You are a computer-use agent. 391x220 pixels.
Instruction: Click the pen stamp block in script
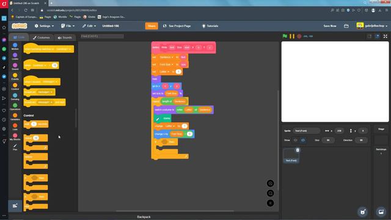click(x=163, y=119)
